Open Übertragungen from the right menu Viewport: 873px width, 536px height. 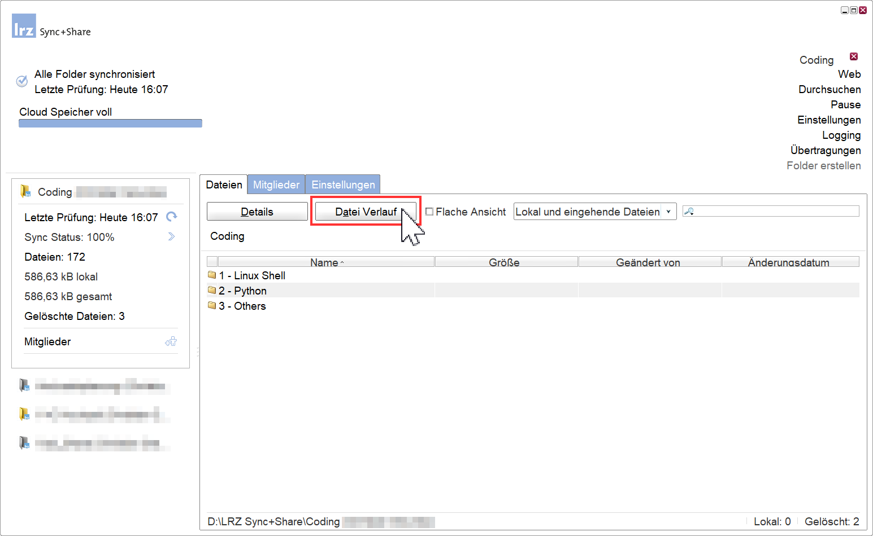(x=826, y=150)
